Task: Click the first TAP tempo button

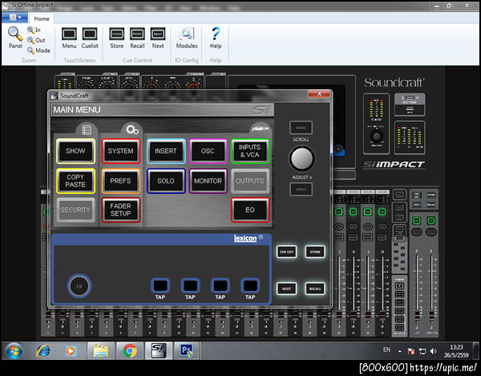Action: tap(160, 285)
